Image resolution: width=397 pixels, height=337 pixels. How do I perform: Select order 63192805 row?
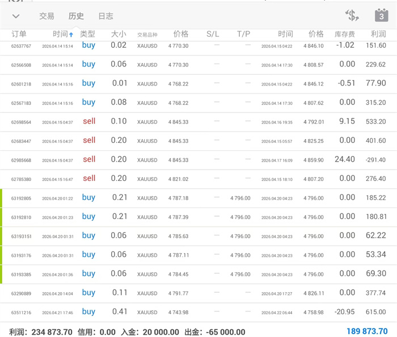coord(198,198)
